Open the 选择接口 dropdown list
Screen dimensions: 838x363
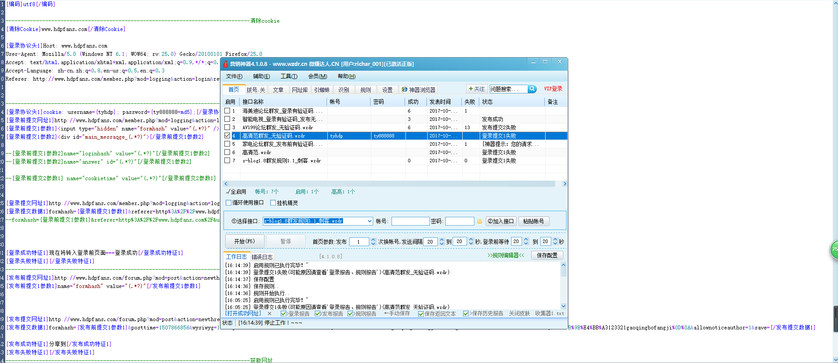(x=370, y=221)
